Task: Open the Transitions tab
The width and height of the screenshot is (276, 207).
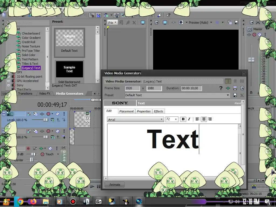Action: pyautogui.click(x=25, y=94)
